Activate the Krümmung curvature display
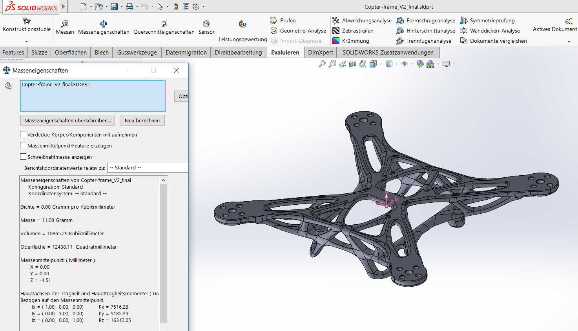 [350, 41]
